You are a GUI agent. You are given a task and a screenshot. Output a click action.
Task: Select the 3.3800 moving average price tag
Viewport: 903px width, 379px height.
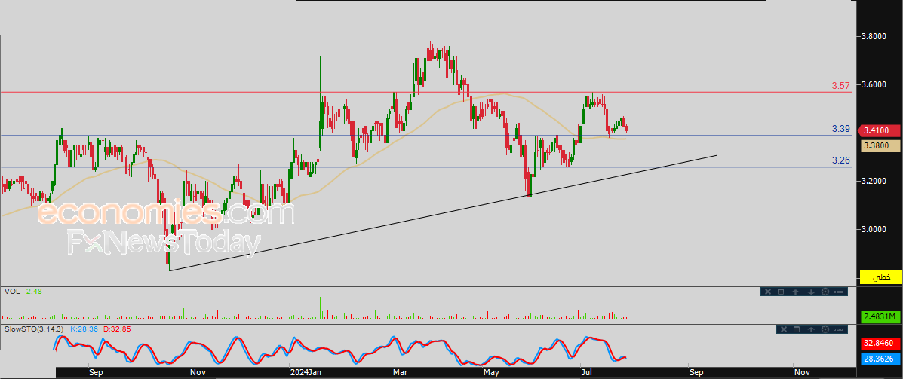point(880,146)
